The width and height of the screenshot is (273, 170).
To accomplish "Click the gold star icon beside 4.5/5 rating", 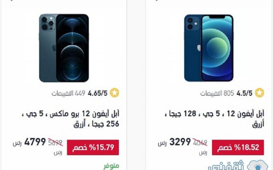I will point(259,93).
